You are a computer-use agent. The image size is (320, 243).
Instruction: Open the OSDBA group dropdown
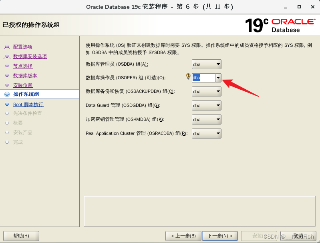(207, 64)
